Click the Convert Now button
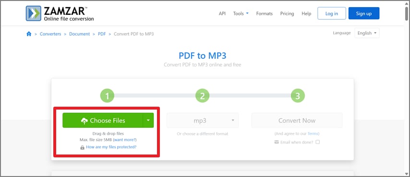410x177 pixels. tap(297, 121)
